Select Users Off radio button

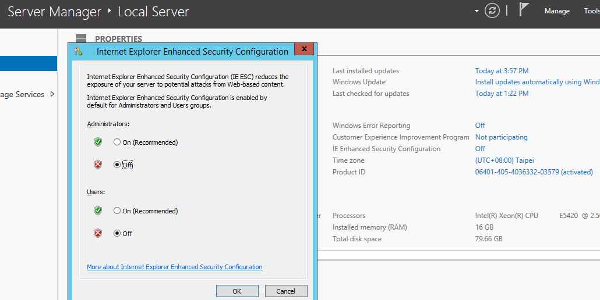point(117,233)
